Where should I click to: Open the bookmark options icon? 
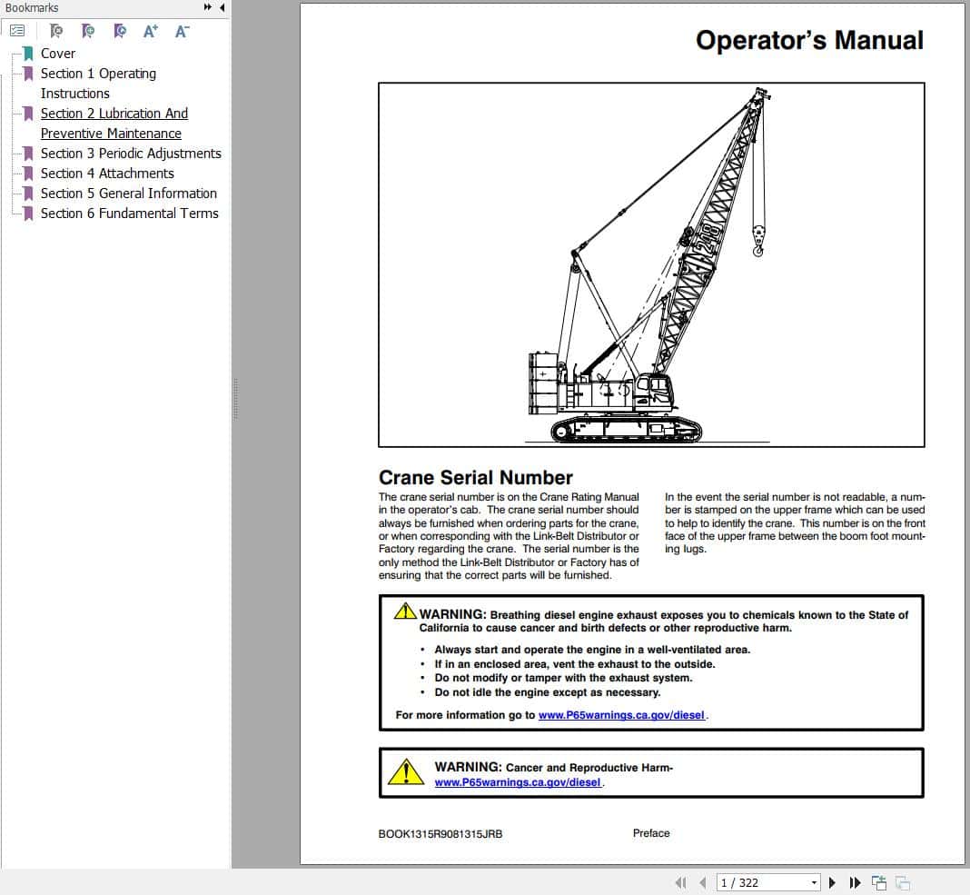click(17, 30)
